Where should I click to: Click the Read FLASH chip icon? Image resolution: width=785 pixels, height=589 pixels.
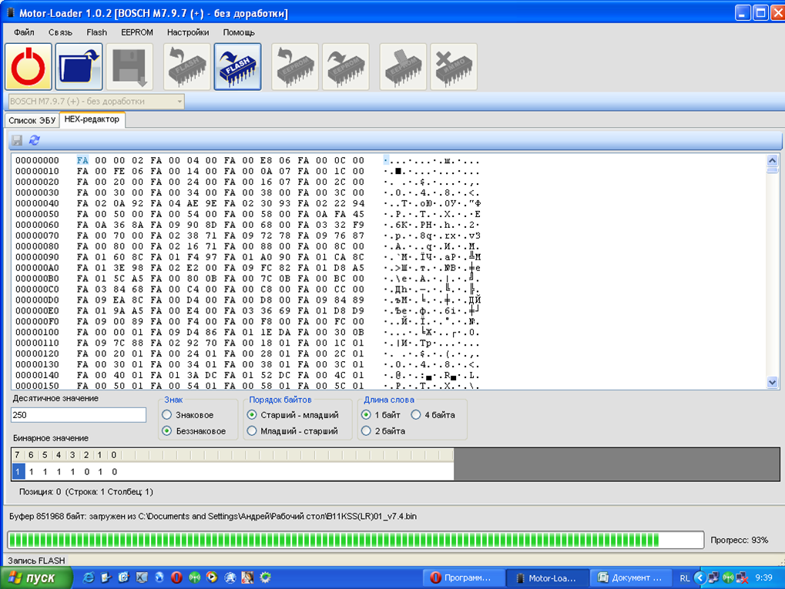(x=187, y=67)
